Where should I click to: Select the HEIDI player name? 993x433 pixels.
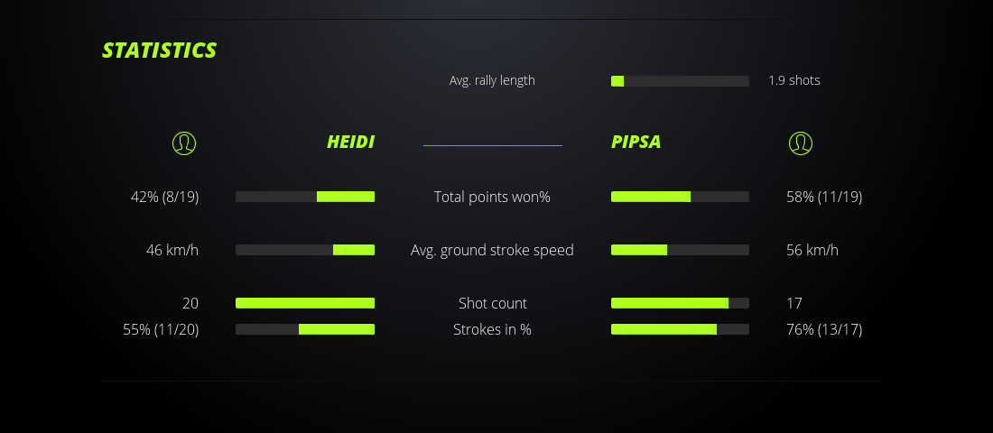[x=350, y=143]
